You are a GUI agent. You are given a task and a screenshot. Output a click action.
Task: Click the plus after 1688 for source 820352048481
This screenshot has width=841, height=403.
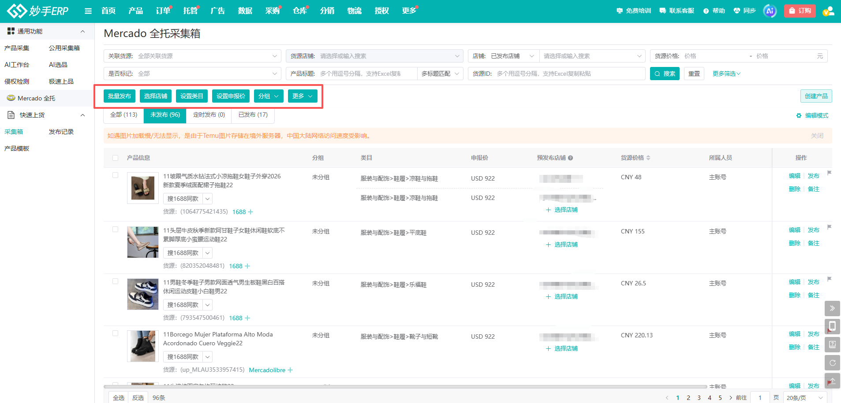(x=247, y=266)
